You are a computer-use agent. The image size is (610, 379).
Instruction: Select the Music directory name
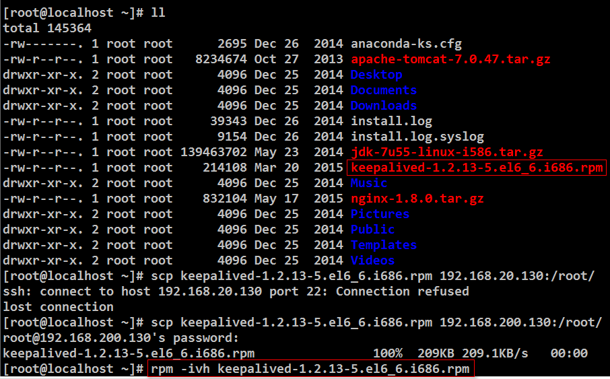point(369,183)
